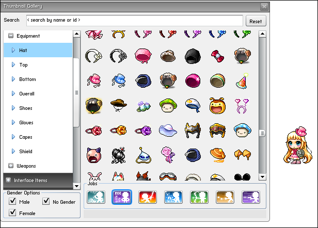Filter by the blue magician job icon
Viewport: 318px width, 228px height.
173,197
